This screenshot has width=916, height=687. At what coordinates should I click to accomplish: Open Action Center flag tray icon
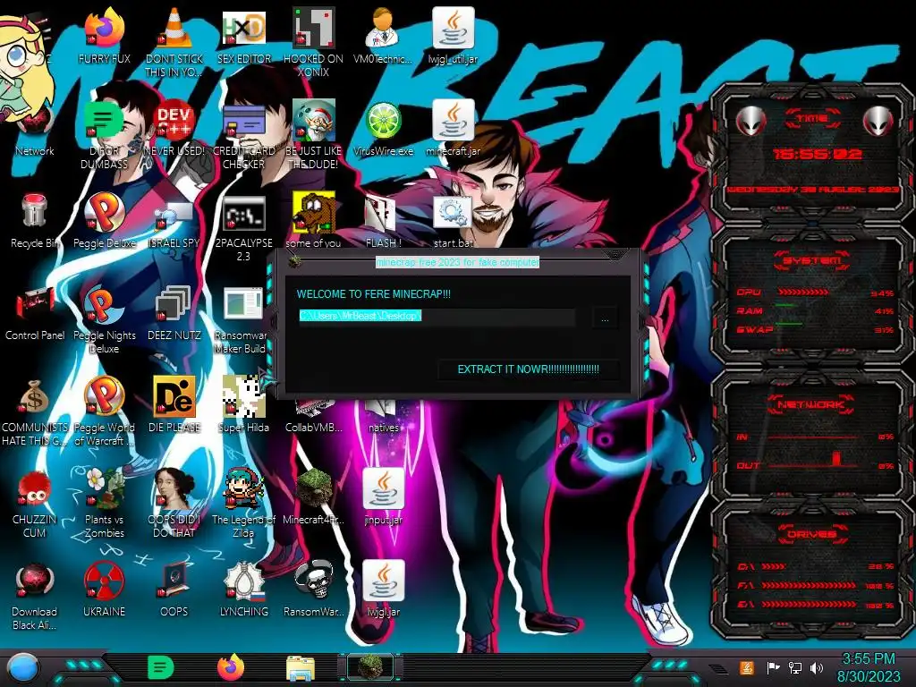773,667
